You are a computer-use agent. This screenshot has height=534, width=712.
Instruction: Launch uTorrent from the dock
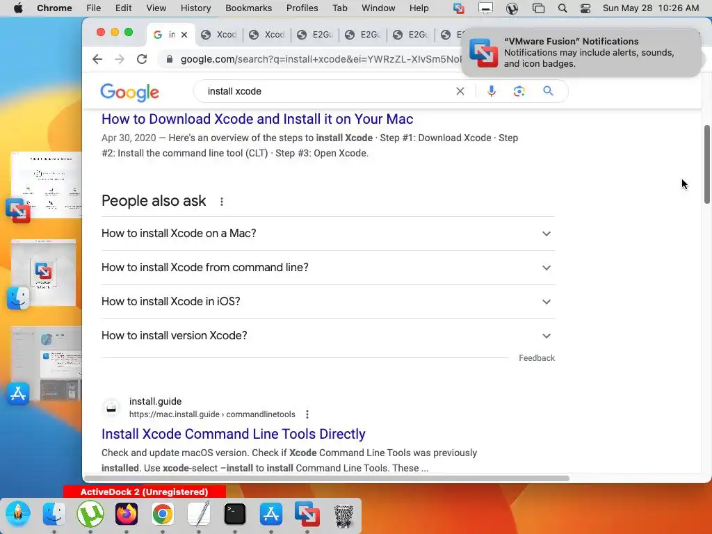pos(90,514)
